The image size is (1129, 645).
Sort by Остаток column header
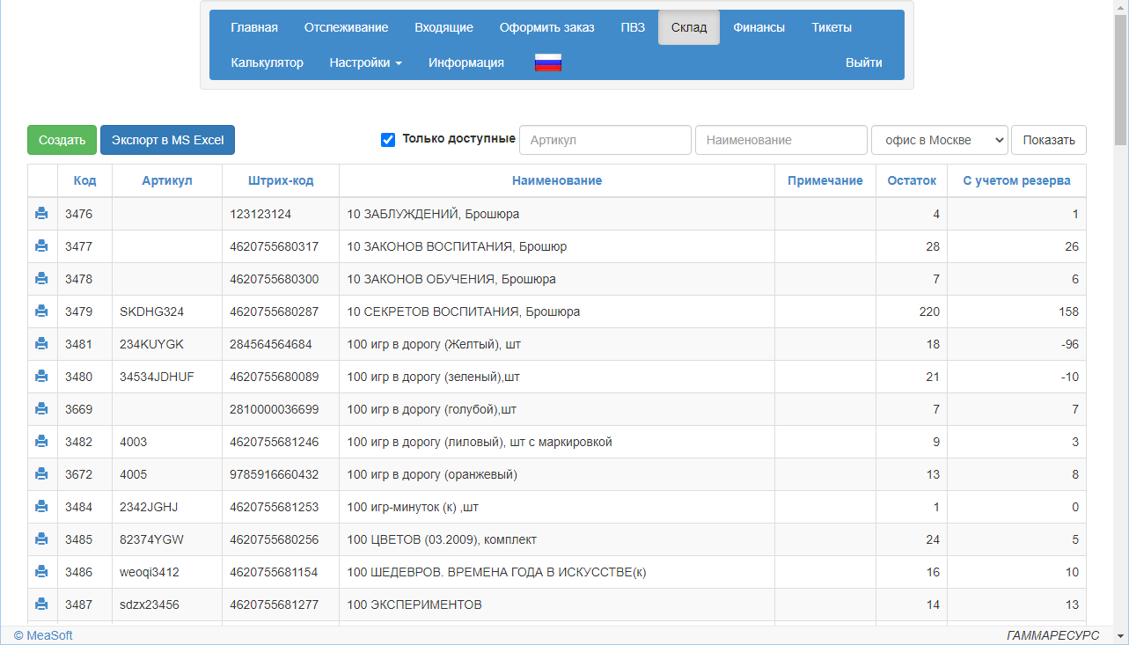pyautogui.click(x=912, y=180)
